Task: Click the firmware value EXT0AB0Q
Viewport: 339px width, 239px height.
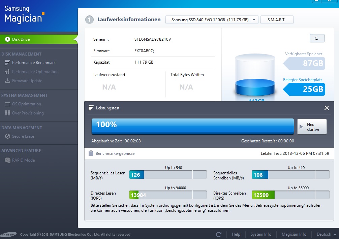Action: tap(144, 51)
